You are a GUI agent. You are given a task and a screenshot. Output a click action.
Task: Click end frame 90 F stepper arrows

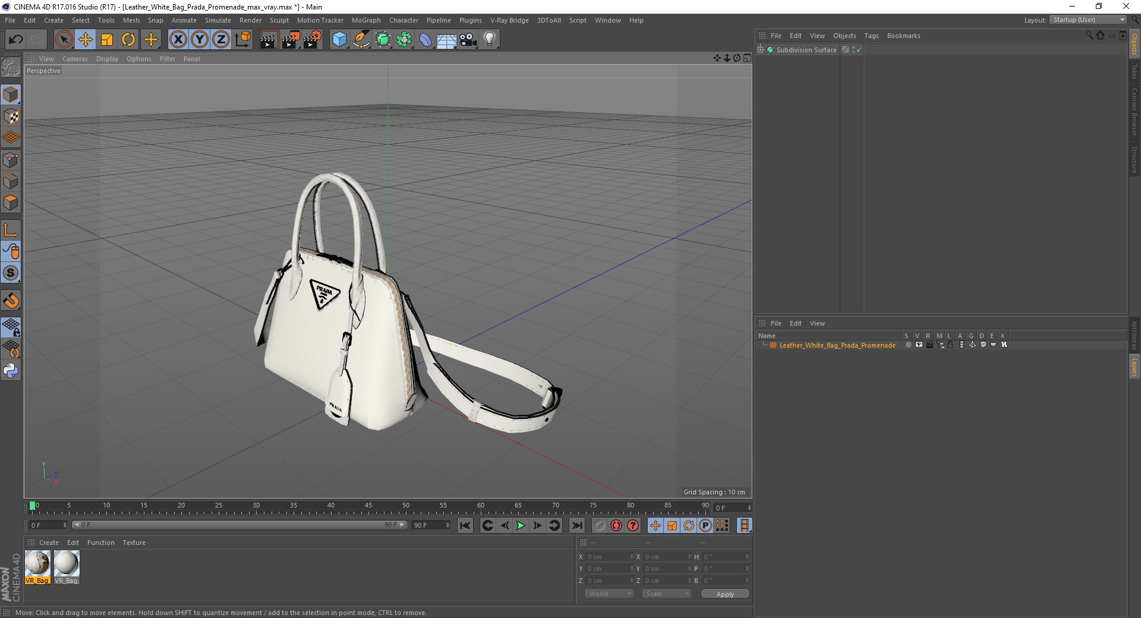(x=447, y=525)
